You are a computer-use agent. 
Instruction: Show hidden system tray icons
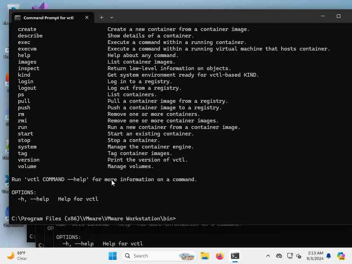pyautogui.click(x=268, y=256)
